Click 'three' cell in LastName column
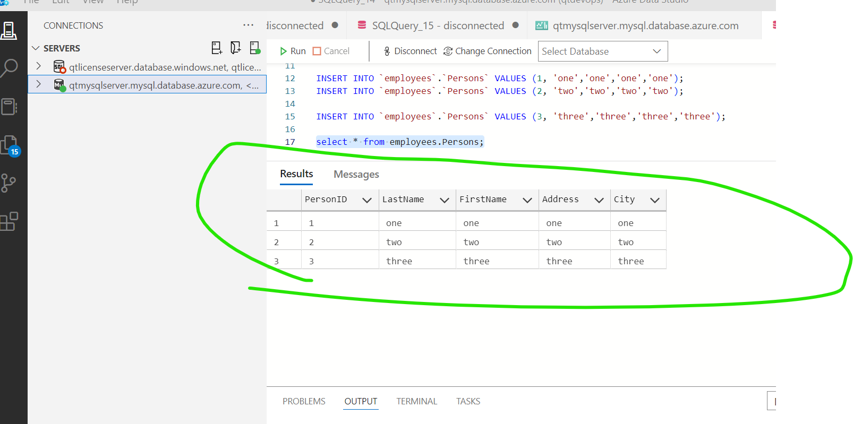Image resolution: width=853 pixels, height=424 pixels. 417,261
